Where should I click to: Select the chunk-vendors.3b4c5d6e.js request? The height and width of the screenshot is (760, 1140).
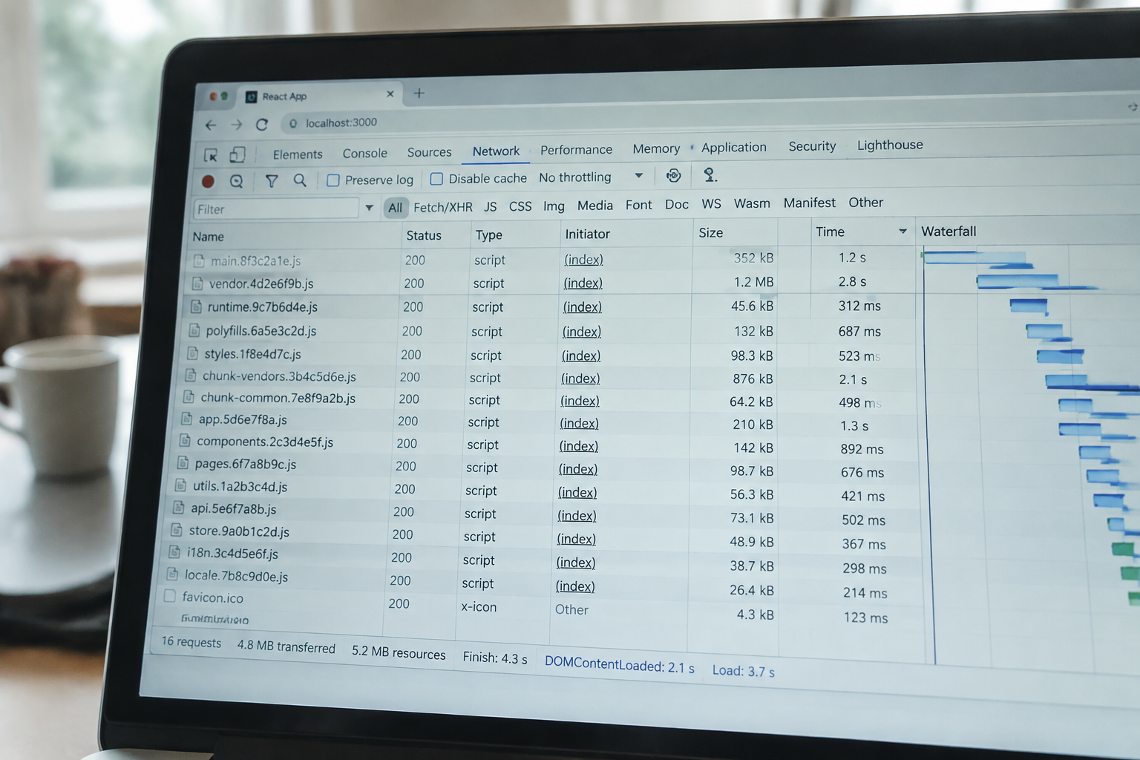[x=548, y=378]
